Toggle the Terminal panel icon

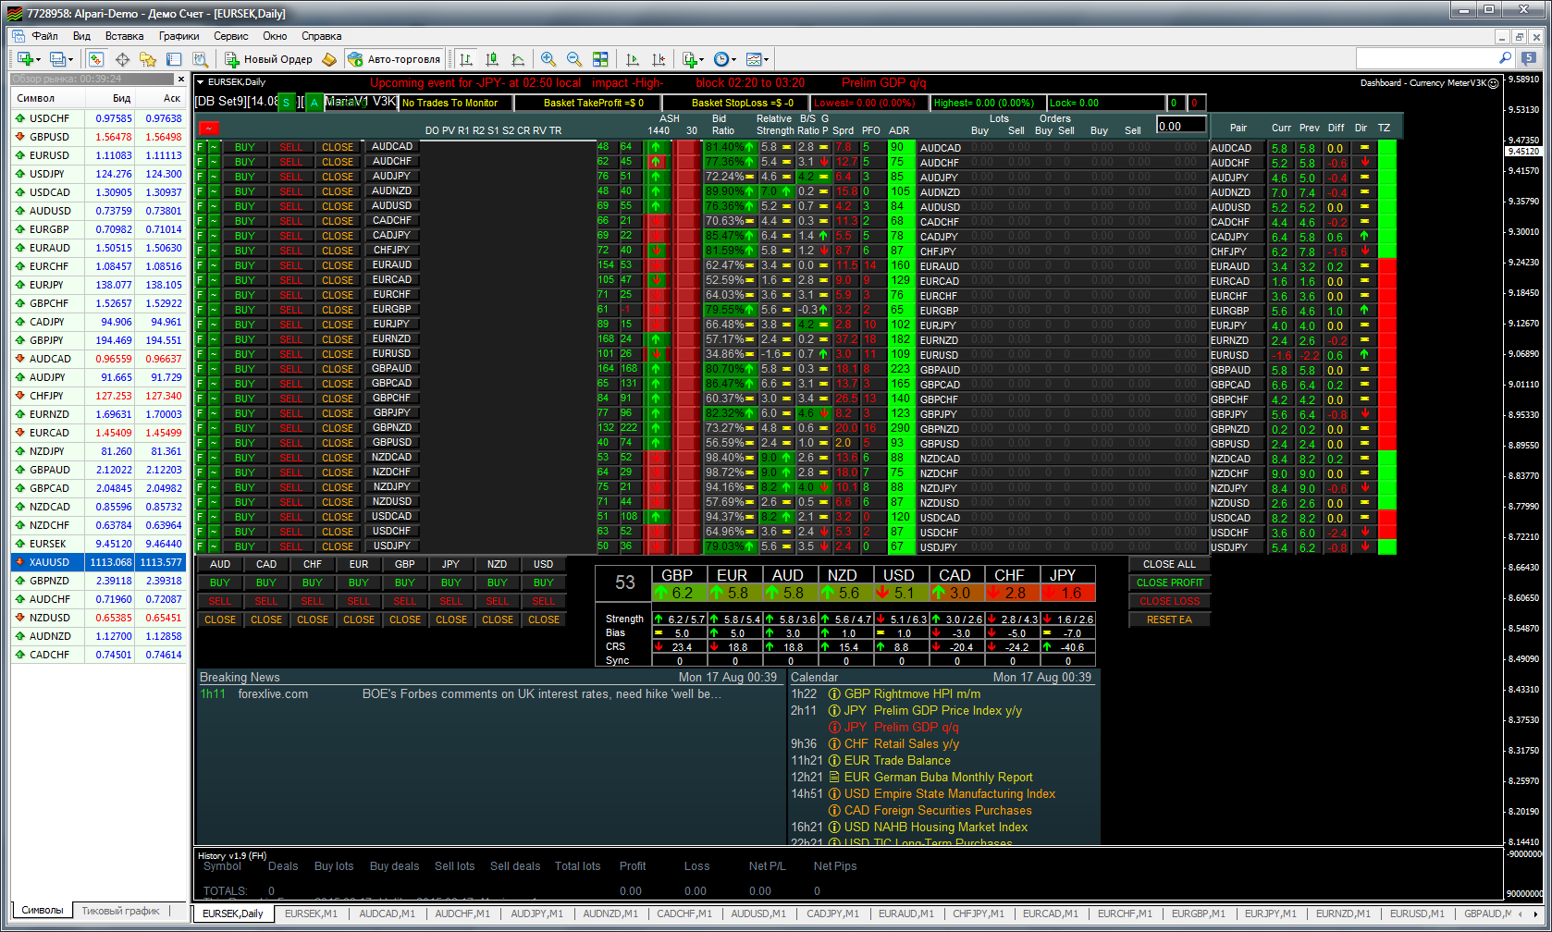[x=174, y=59]
